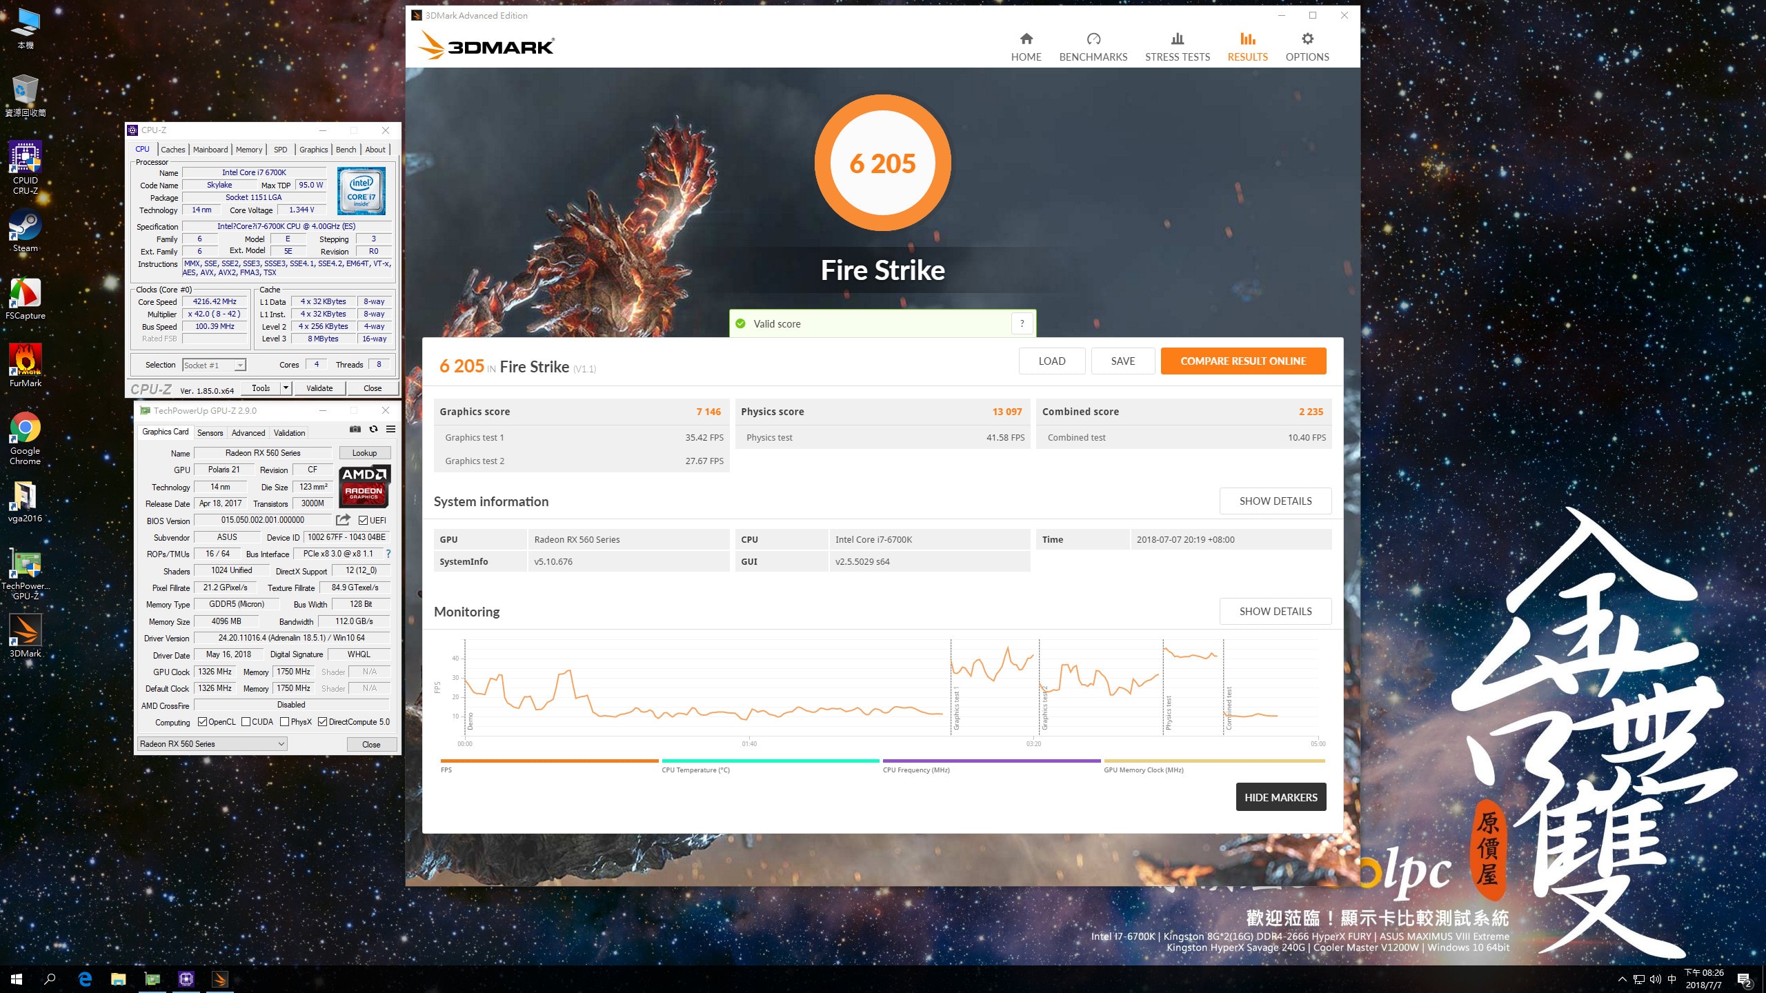Click the Driver Version field in GPU-Z
This screenshot has height=993, width=1766.
click(x=292, y=638)
